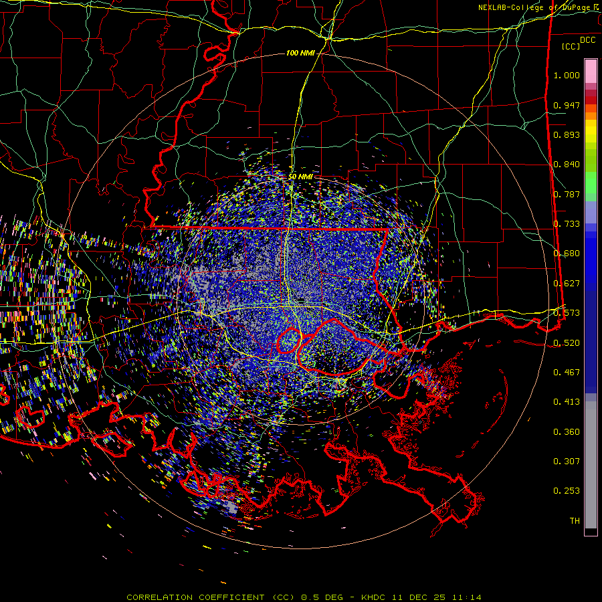The height and width of the screenshot is (602, 602).
Task: Click the 11 DEC 25 date in caption
Action: (419, 597)
